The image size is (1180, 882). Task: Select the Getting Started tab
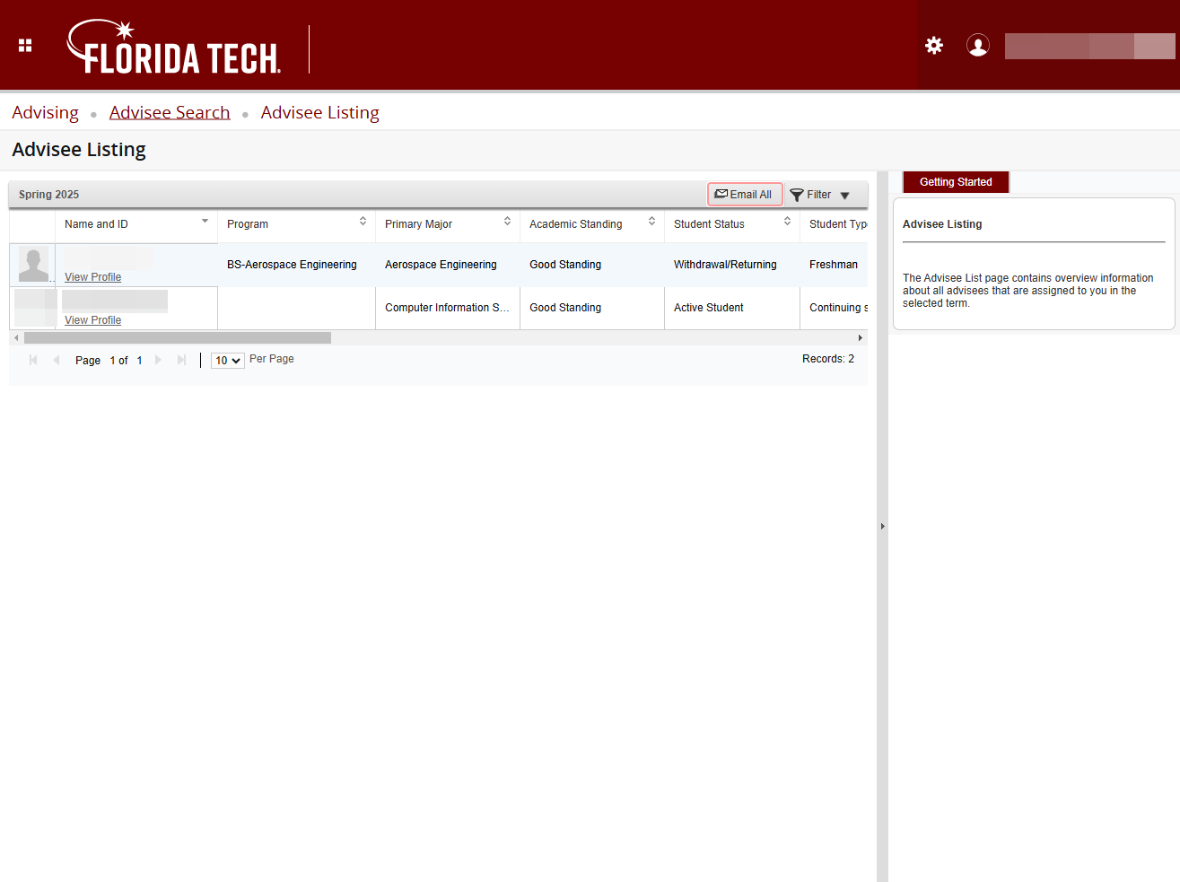(x=956, y=182)
